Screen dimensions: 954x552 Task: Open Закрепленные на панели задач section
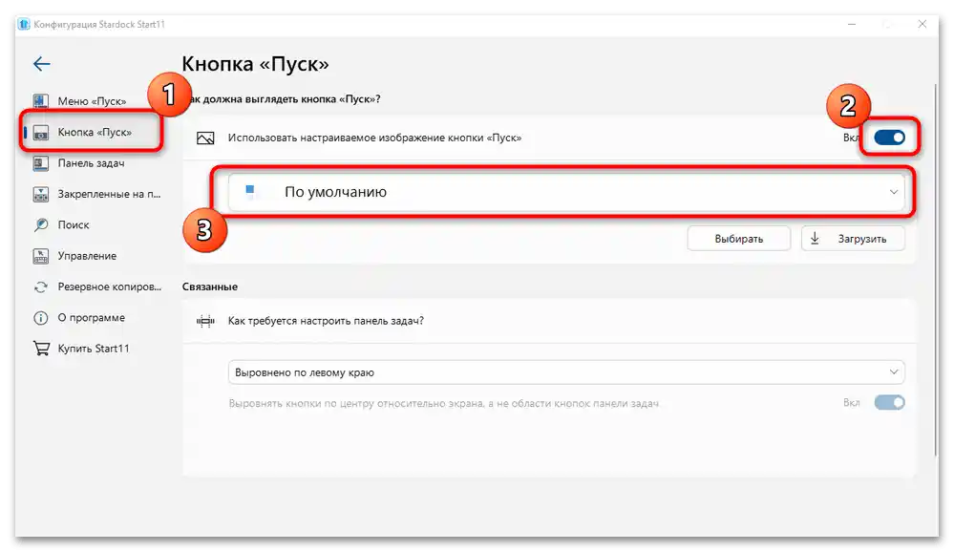(x=39, y=194)
